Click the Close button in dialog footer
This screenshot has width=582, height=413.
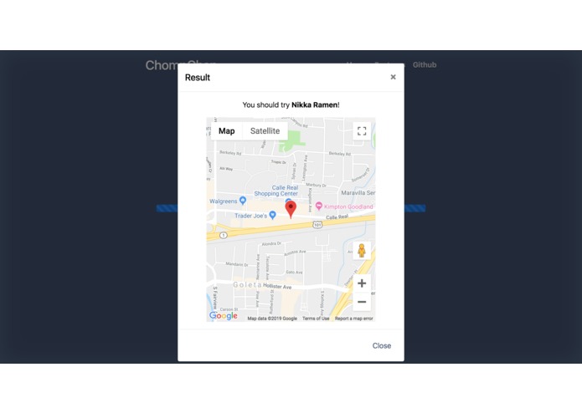click(382, 345)
